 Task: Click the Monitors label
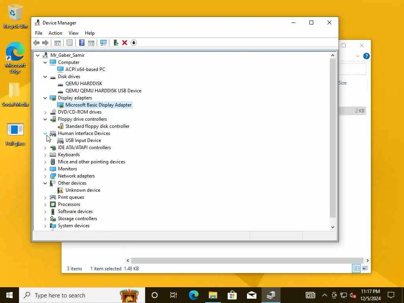click(67, 169)
